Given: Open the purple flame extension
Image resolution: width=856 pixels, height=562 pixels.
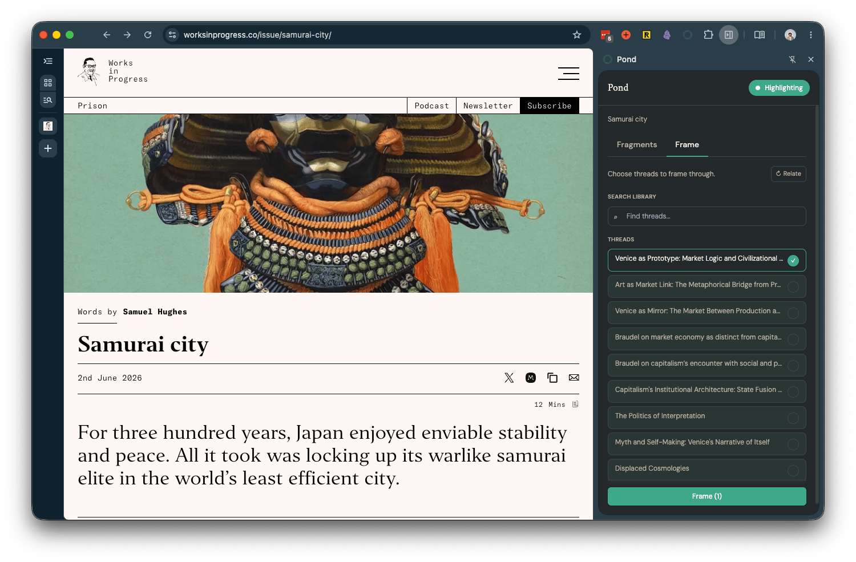Looking at the screenshot, I should click(x=667, y=35).
